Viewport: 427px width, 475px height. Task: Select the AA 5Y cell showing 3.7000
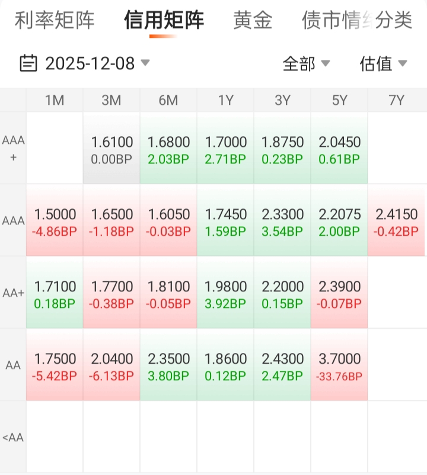(x=339, y=365)
